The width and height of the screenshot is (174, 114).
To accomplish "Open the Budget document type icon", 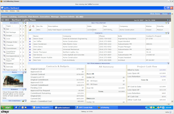I will pos(4,35).
